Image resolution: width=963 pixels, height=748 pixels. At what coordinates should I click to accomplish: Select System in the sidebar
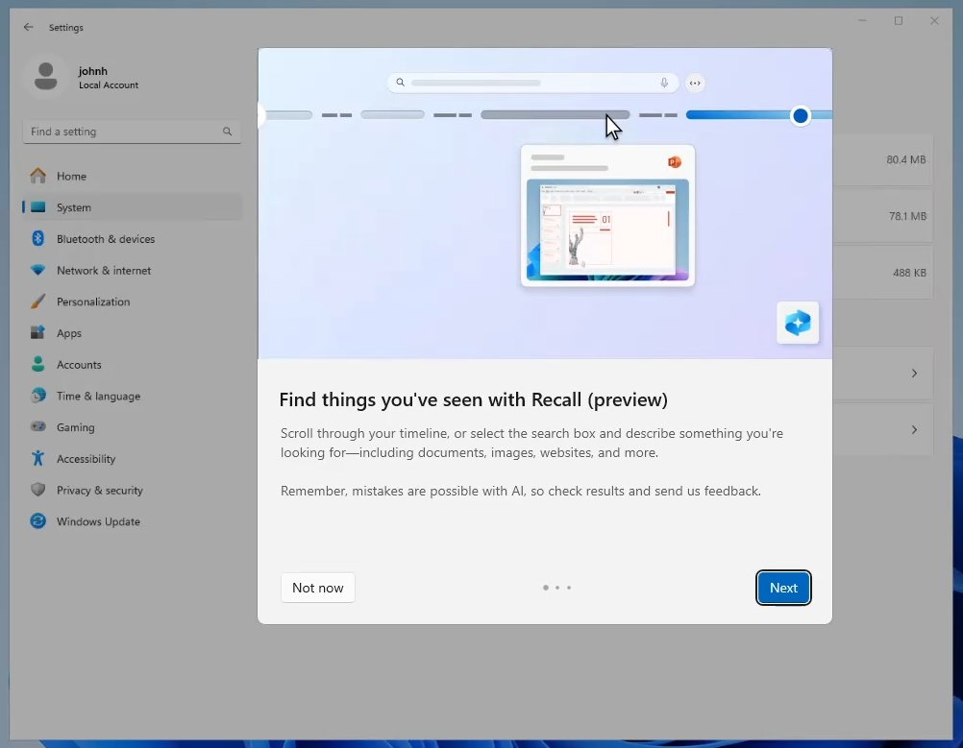[133, 207]
